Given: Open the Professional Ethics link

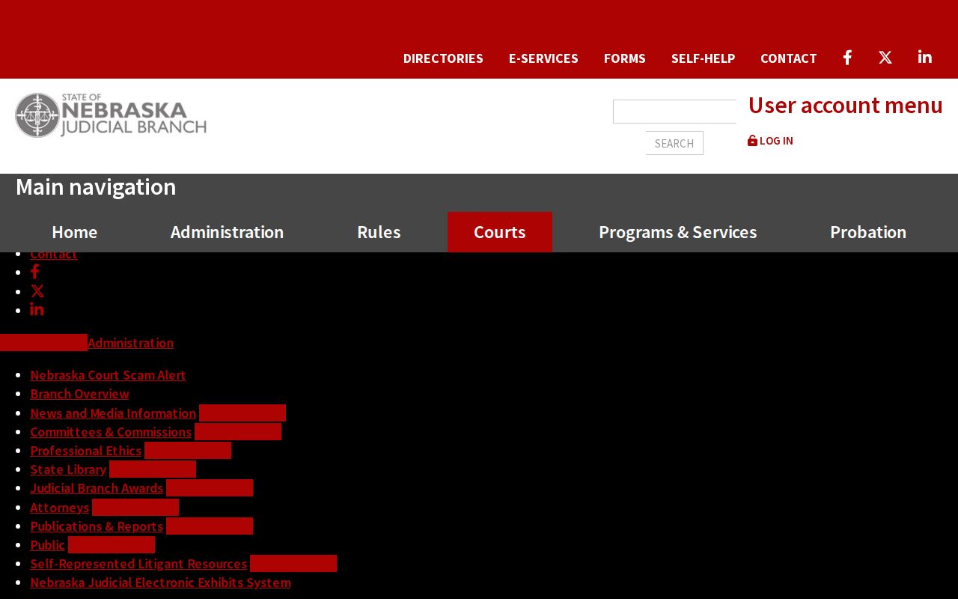Looking at the screenshot, I should click(x=86, y=451).
